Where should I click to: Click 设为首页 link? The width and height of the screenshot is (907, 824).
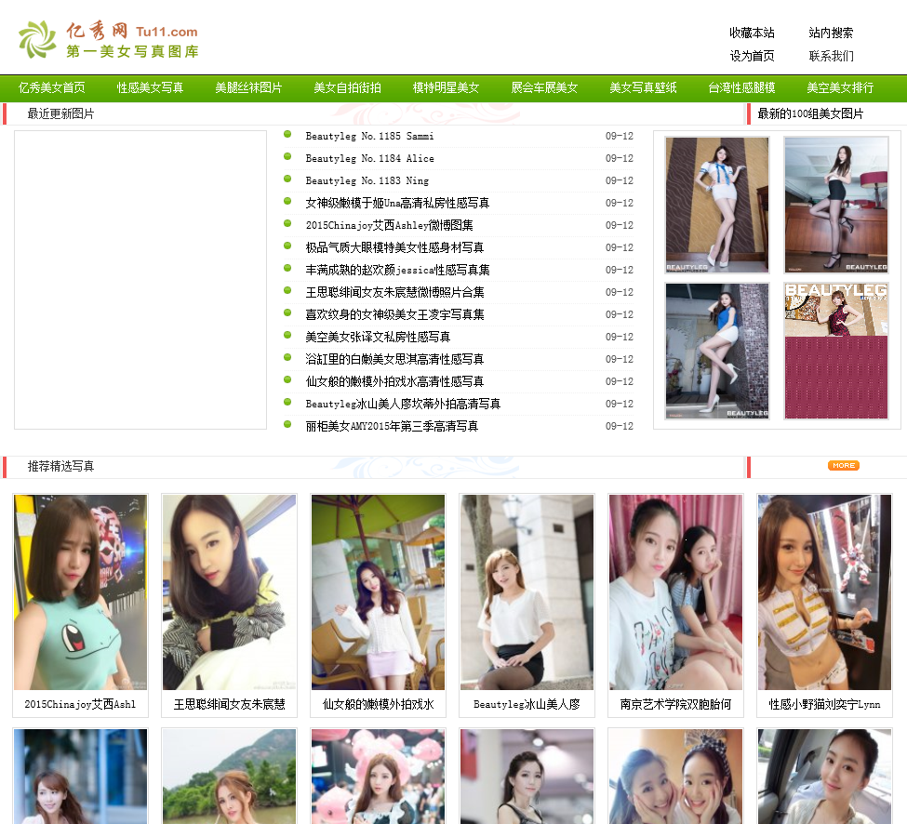click(x=752, y=56)
